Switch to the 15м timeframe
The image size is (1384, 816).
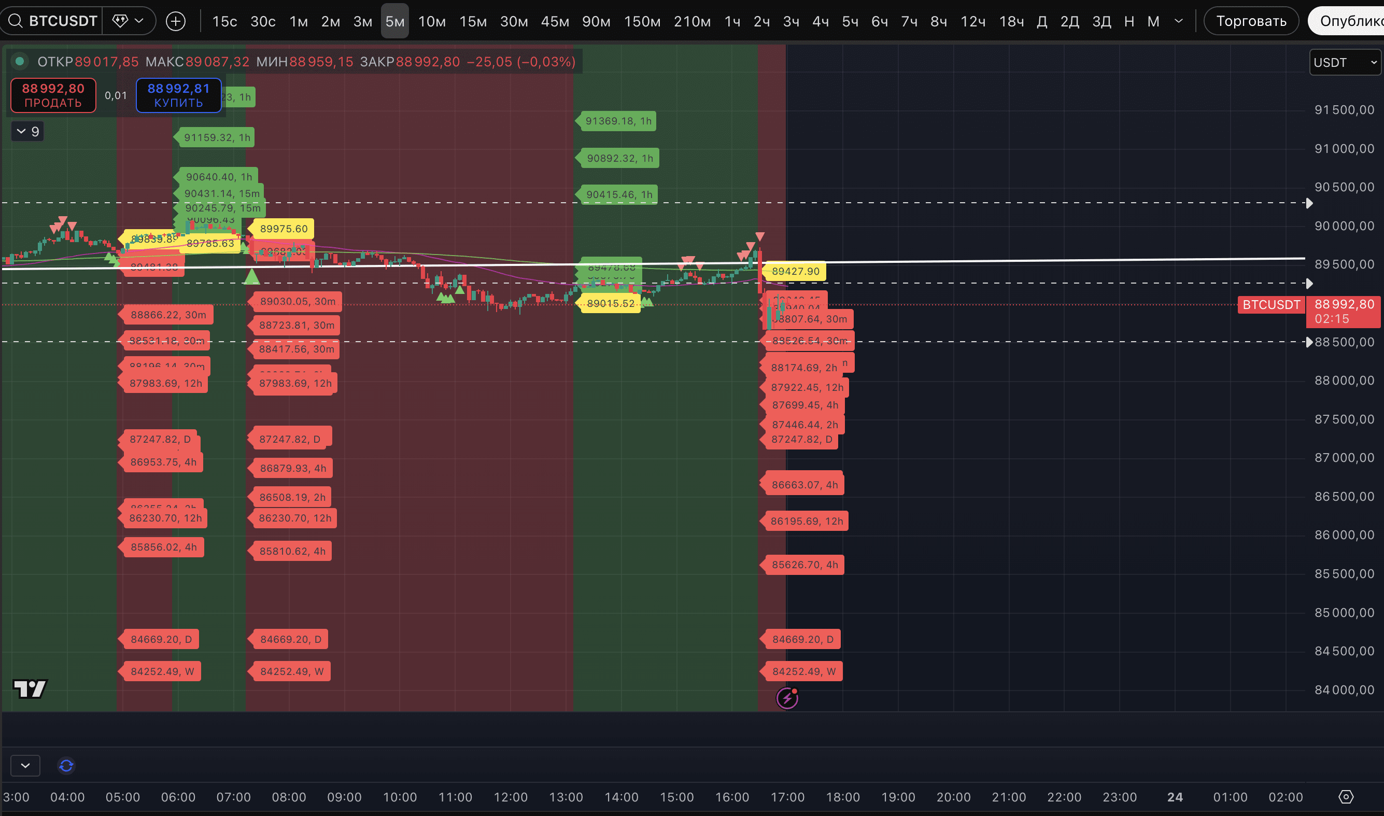(x=473, y=21)
